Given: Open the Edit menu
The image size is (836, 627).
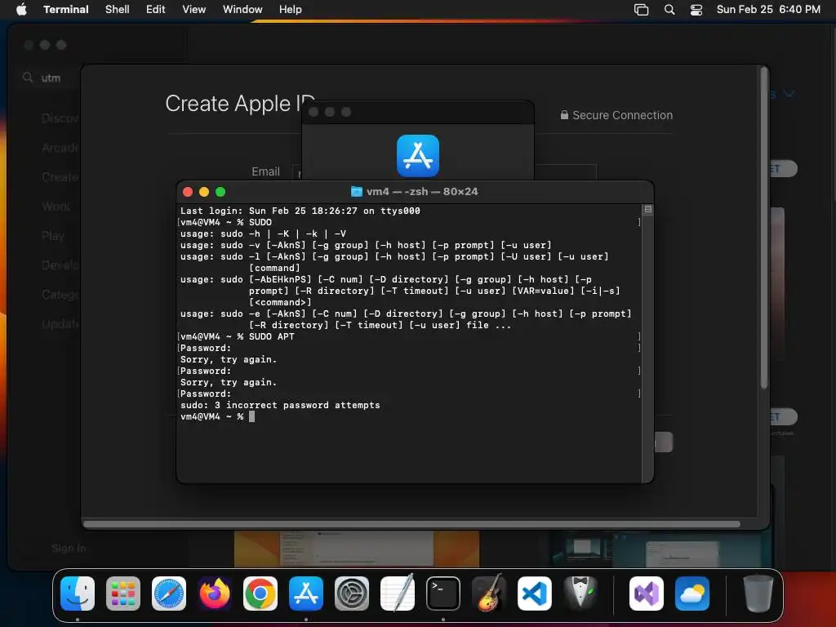Looking at the screenshot, I should pyautogui.click(x=156, y=9).
